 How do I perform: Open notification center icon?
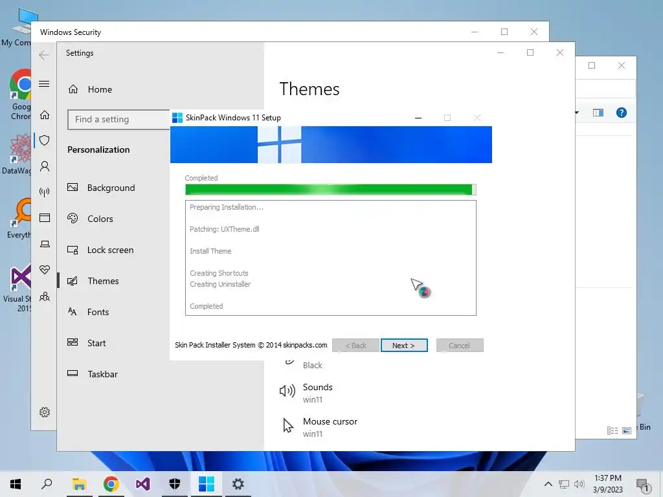pyautogui.click(x=643, y=485)
